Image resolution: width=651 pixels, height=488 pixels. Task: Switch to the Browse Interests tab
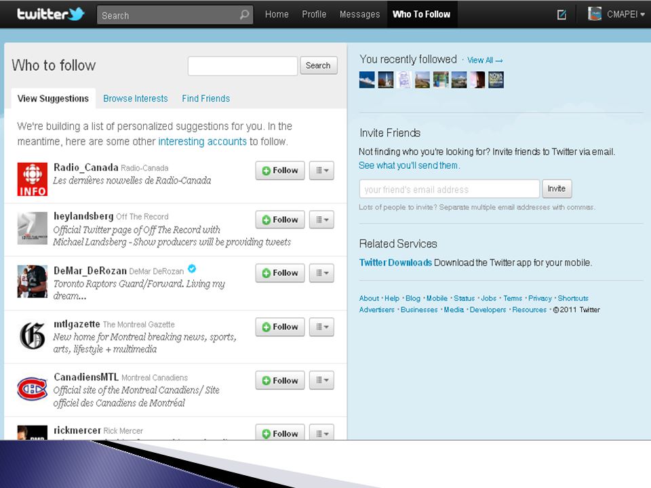coord(136,99)
